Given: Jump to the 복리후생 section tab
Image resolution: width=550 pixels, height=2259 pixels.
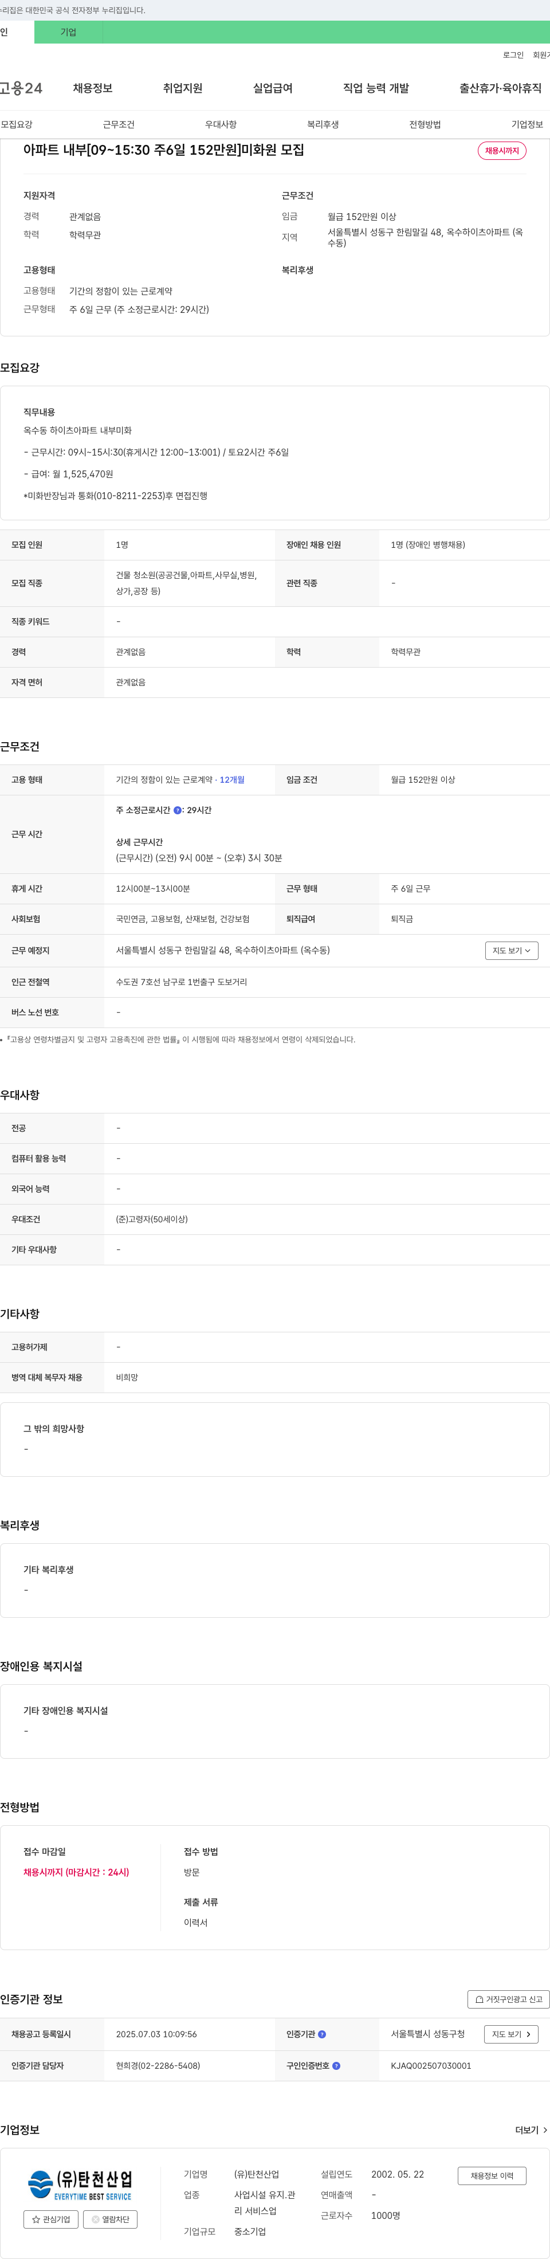Looking at the screenshot, I should click(x=323, y=124).
